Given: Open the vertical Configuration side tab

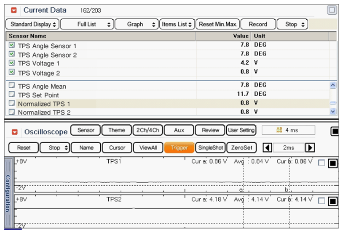Looking at the screenshot, I should click(8, 193).
